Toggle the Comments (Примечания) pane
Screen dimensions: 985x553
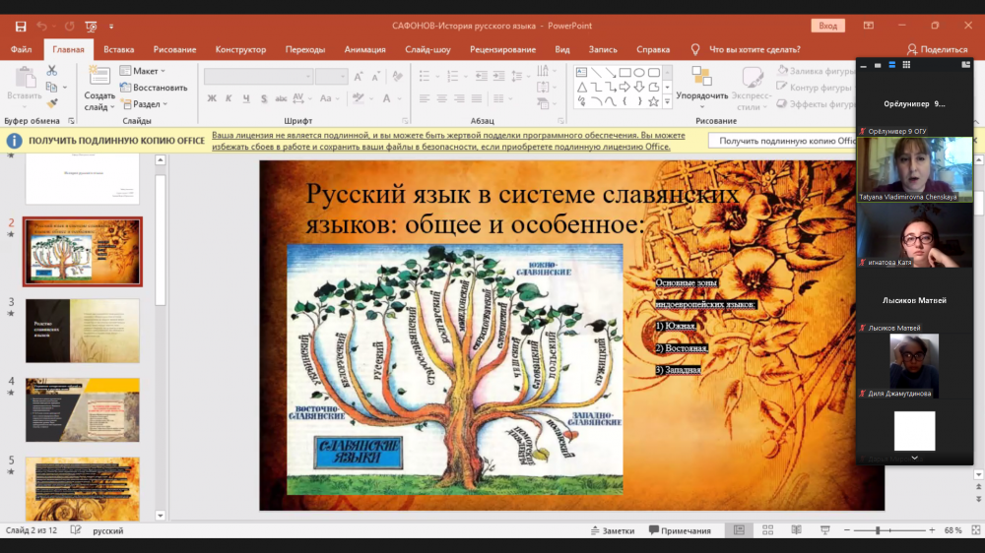tap(680, 530)
